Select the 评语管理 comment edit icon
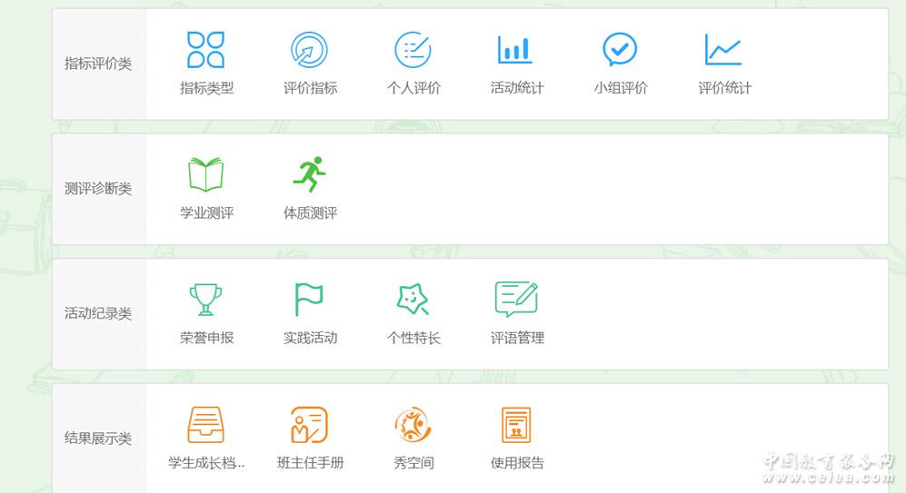 [x=516, y=299]
